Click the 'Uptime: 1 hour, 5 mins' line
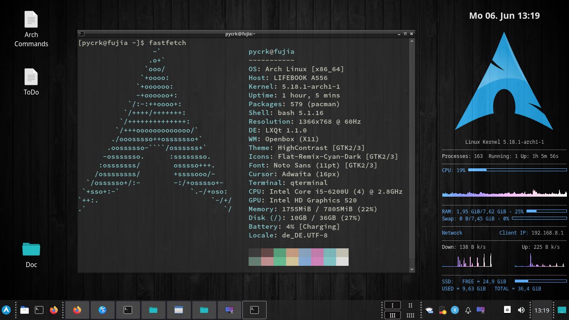 [294, 95]
